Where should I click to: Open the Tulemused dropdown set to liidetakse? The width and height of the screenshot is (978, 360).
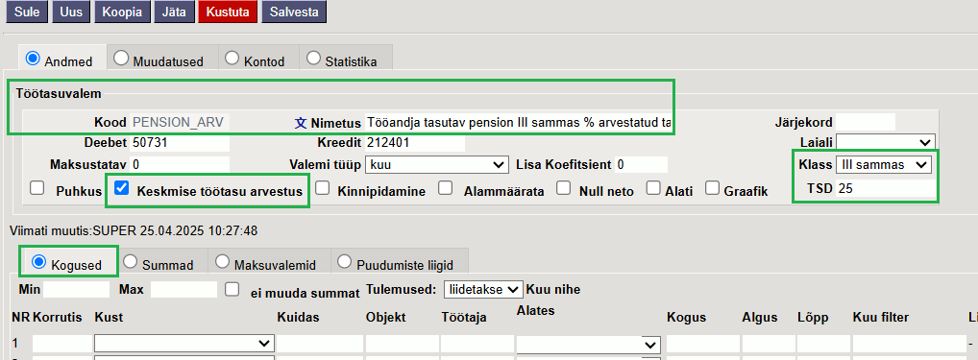[483, 289]
